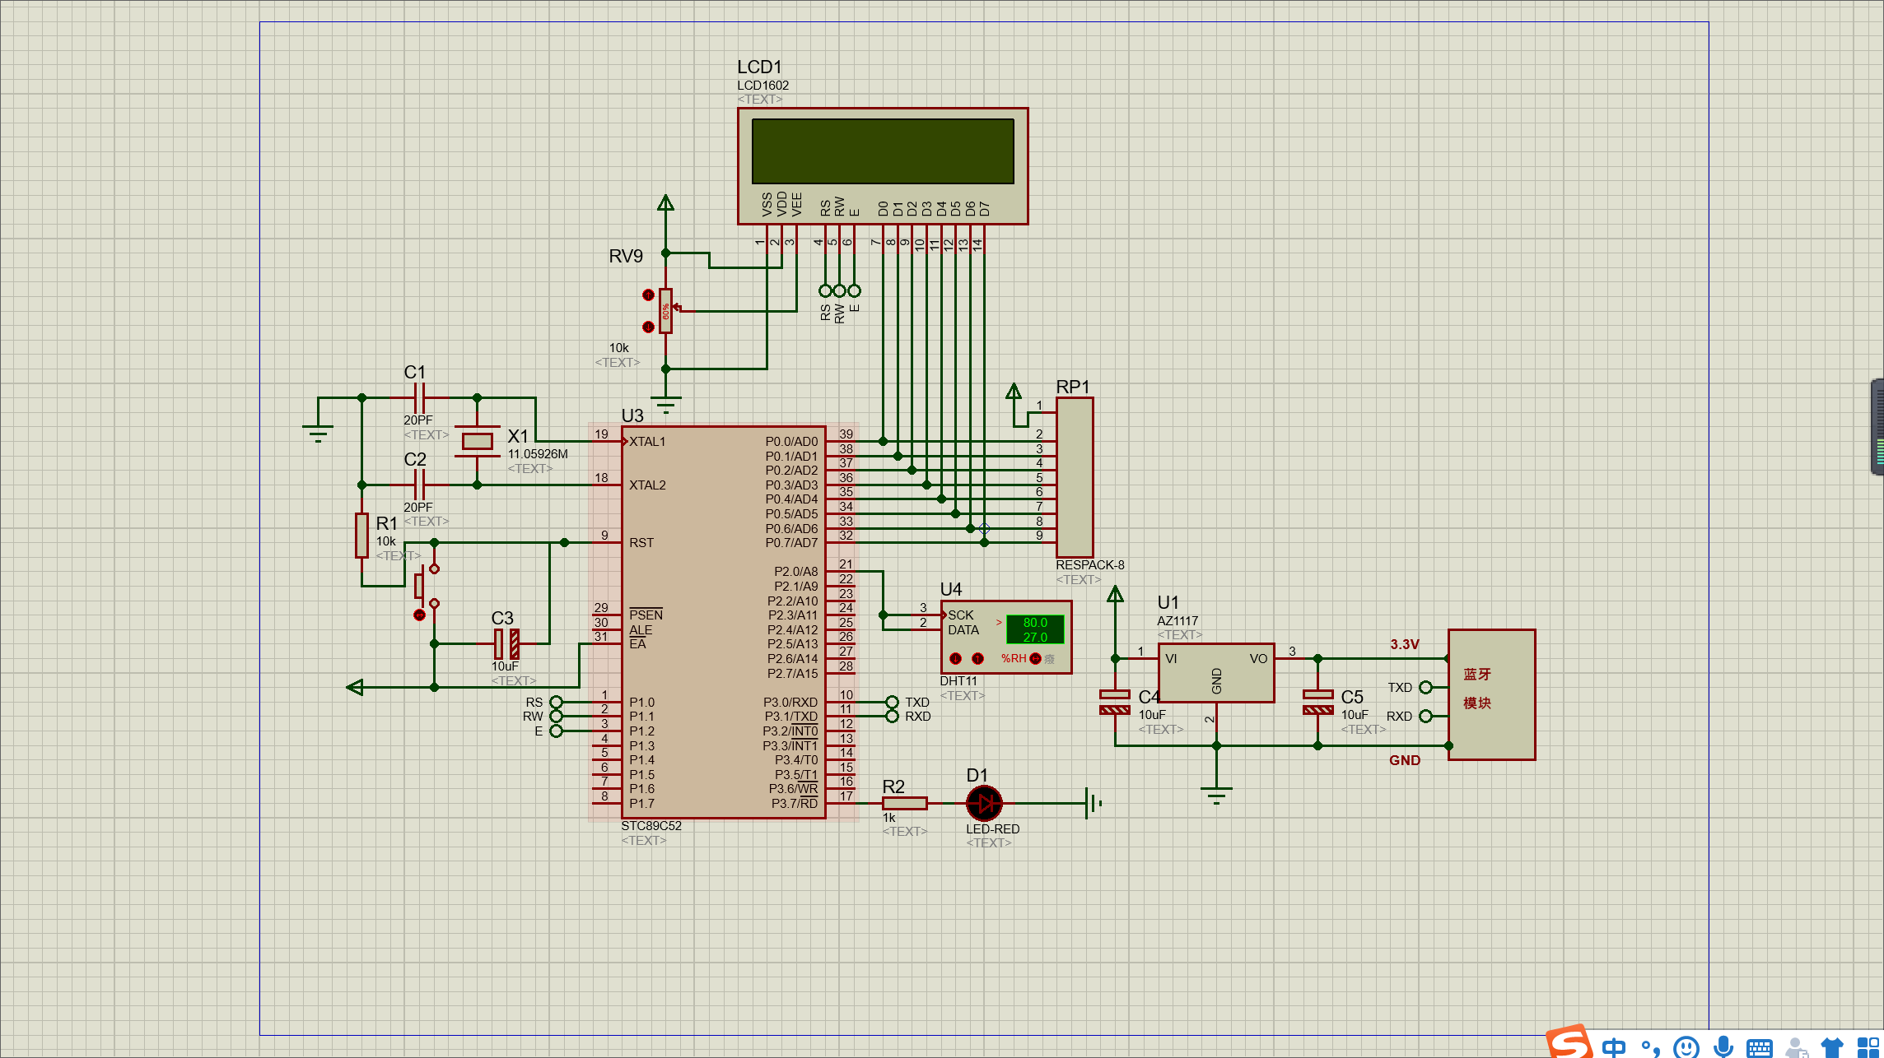Click the TXD terminal at P3.0/RXD
Screen dimensions: 1884x1058
pyautogui.click(x=892, y=702)
